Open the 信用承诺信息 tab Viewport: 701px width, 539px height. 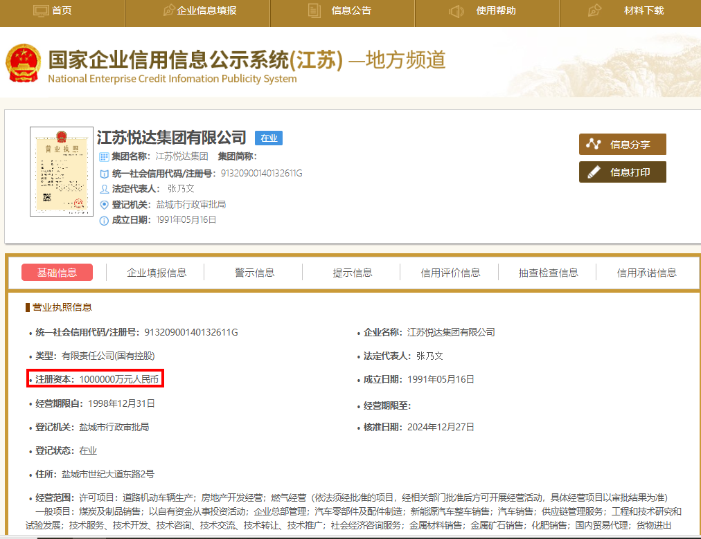646,273
